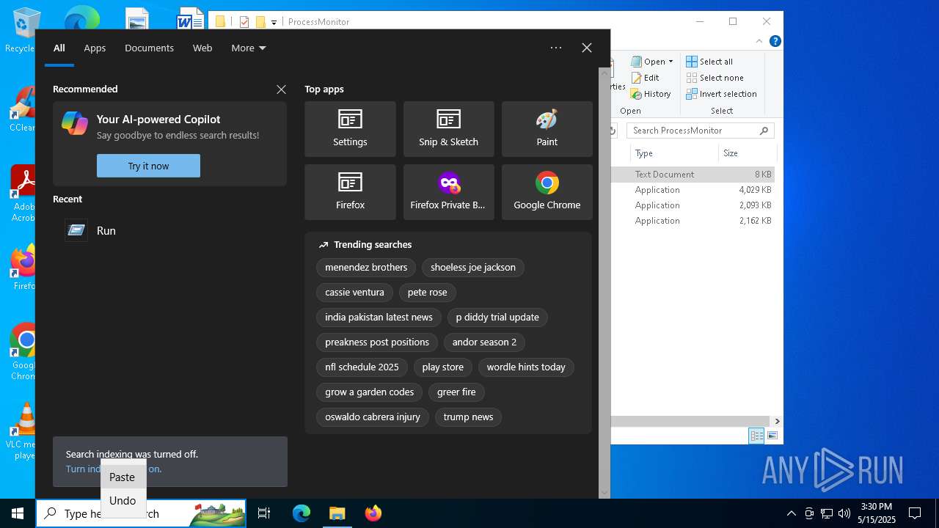The width and height of the screenshot is (939, 528).
Task: Click the Try it now button
Action: (148, 166)
